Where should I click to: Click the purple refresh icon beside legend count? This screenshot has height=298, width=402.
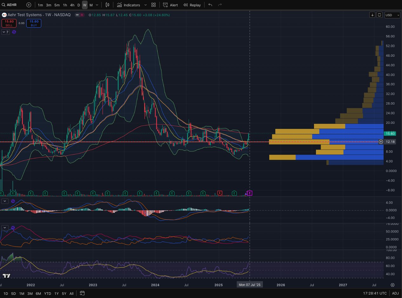14,32
